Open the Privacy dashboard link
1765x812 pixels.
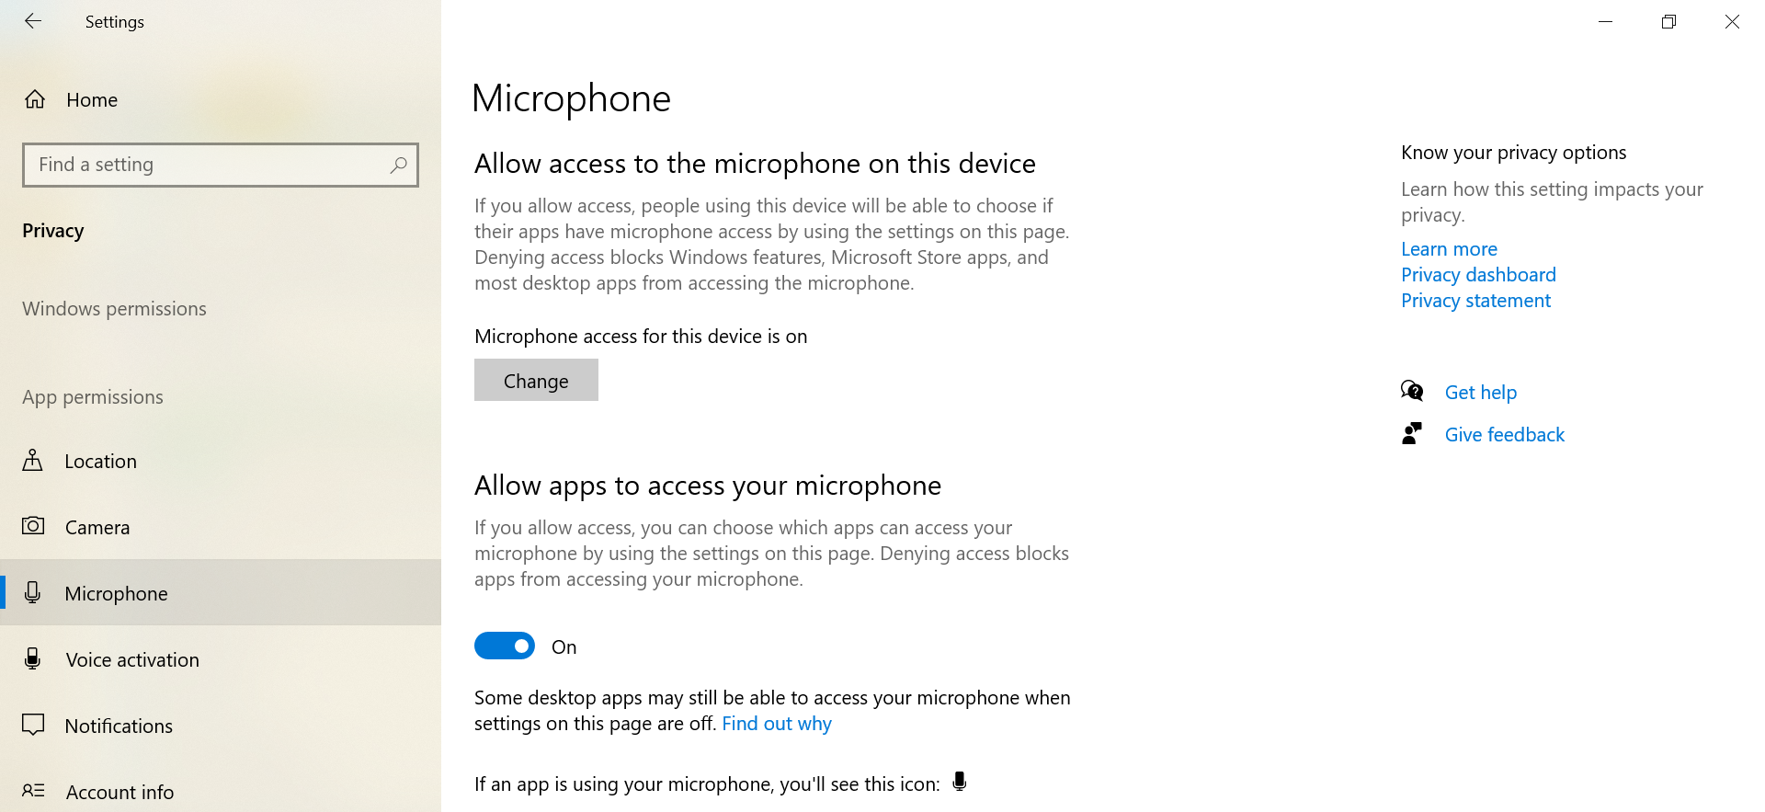coord(1478,275)
